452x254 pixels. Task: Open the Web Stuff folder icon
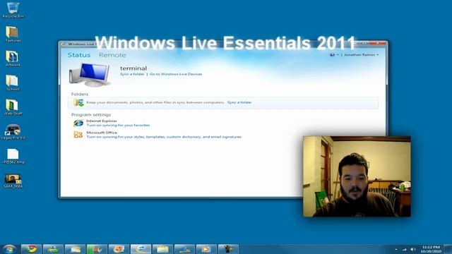tap(13, 107)
